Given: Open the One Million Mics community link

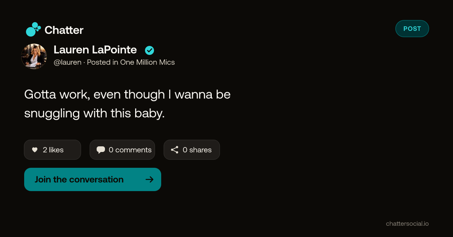Looking at the screenshot, I should (148, 62).
